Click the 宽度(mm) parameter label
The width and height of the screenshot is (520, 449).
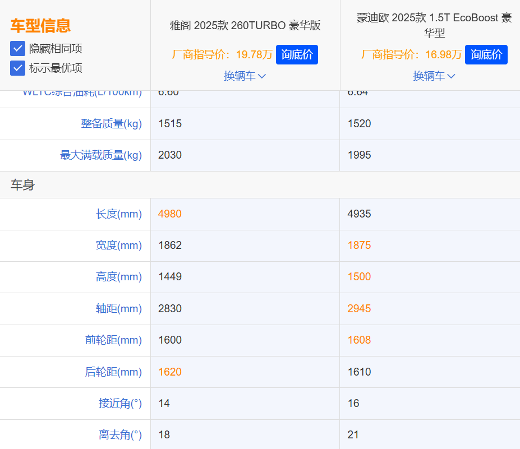[x=119, y=246]
